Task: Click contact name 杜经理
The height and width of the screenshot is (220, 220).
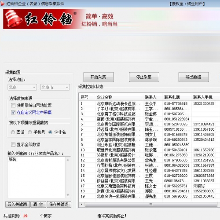Action: point(151,171)
